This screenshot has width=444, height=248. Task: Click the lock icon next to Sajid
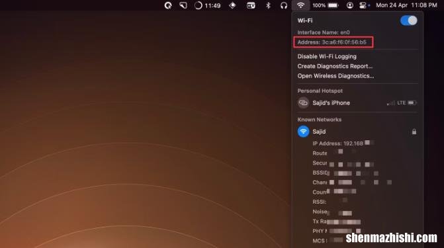point(414,132)
